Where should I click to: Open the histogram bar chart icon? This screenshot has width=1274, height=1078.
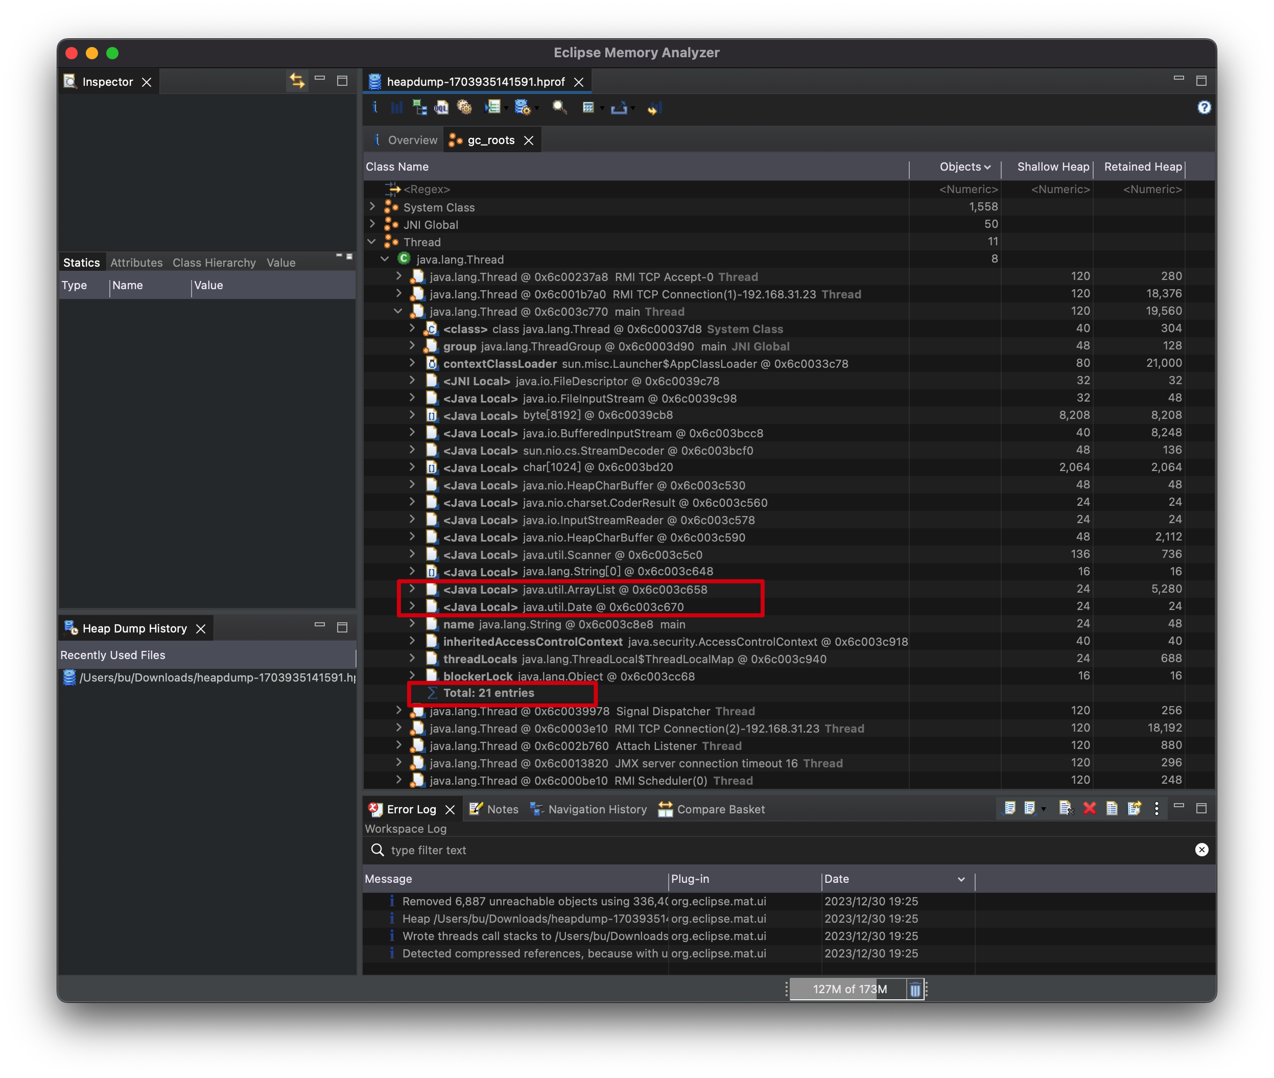point(396,108)
